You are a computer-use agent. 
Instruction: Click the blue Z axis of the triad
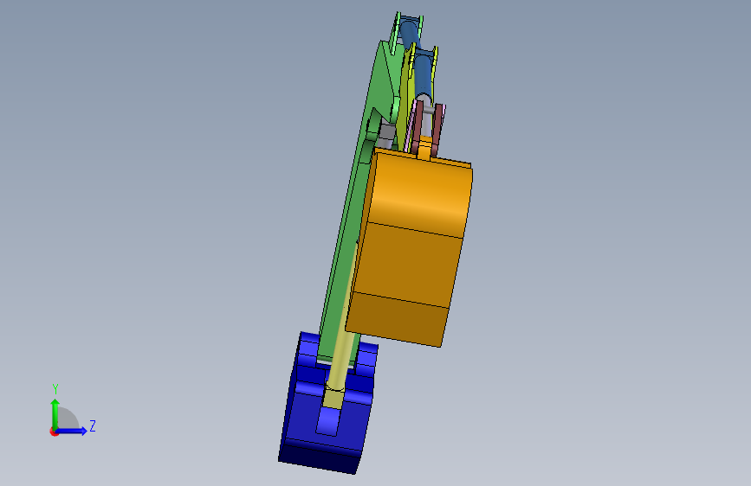71,431
